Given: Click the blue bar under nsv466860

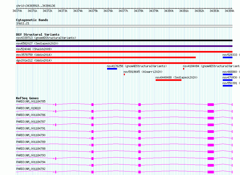Looking at the screenshot, I should point(228,74).
